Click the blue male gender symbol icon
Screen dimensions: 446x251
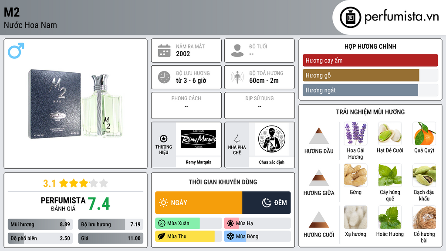tap(16, 51)
